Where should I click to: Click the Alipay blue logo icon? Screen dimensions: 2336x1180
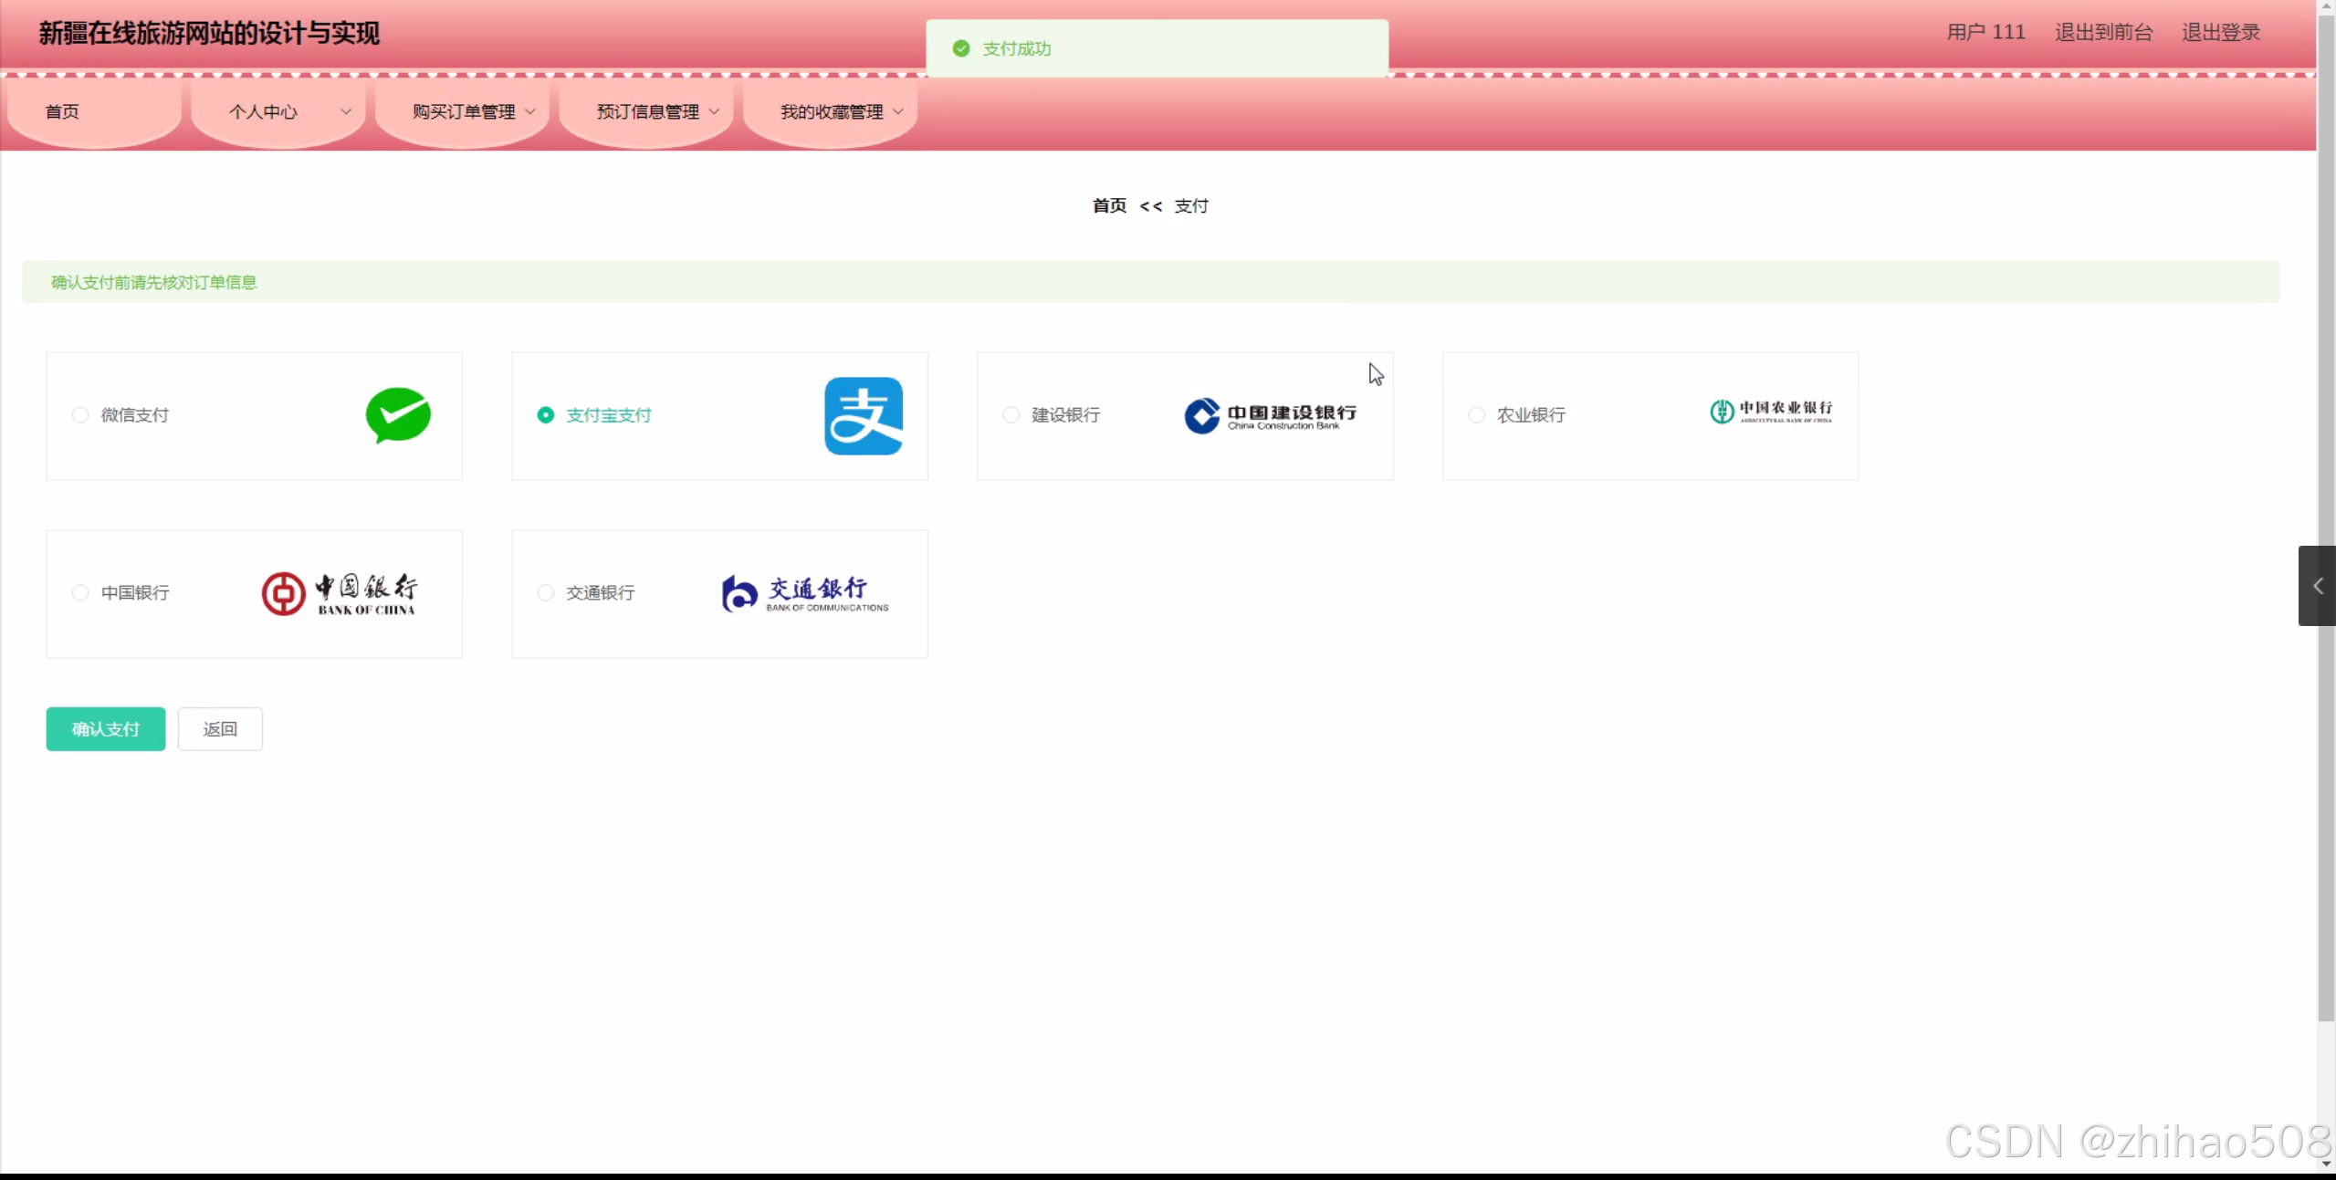click(863, 416)
